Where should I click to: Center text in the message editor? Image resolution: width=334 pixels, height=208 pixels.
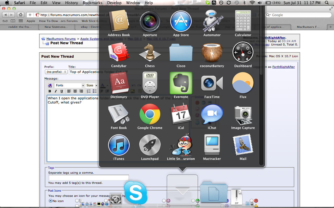[75, 91]
